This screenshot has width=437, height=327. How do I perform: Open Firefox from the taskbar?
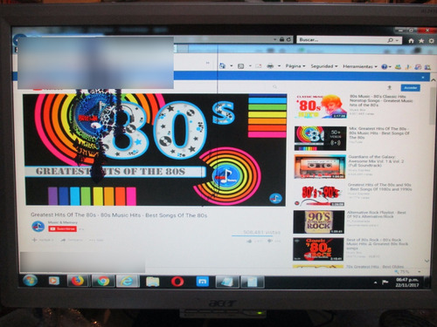pyautogui.click(x=77, y=281)
